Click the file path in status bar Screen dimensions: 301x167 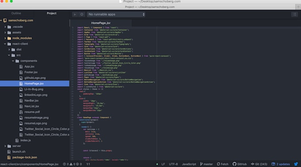point(29,164)
